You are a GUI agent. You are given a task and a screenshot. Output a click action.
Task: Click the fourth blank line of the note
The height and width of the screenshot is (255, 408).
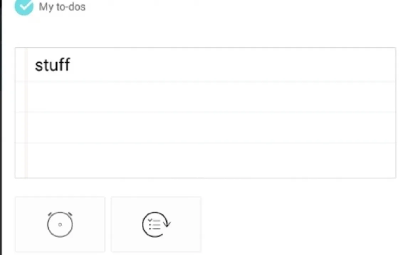pos(210,160)
